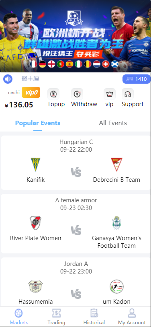
Task: Open the Jordan A match card
Action: (75, 282)
